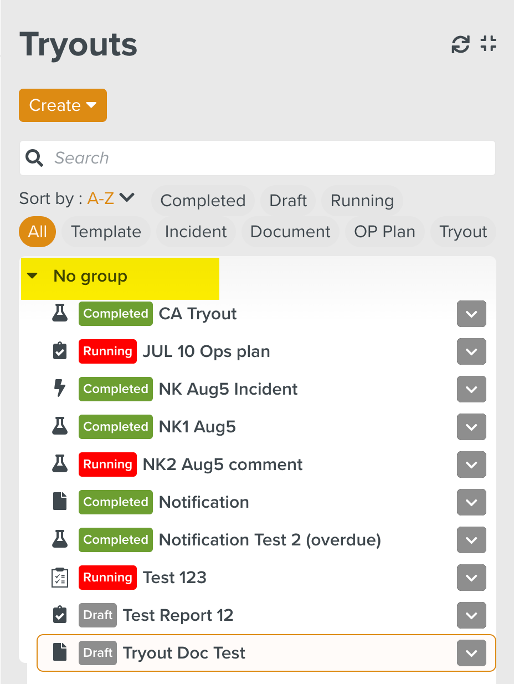Screen dimensions: 514x684
Task: Open Notification Test 2 (overdue) entry
Action: [x=270, y=540]
